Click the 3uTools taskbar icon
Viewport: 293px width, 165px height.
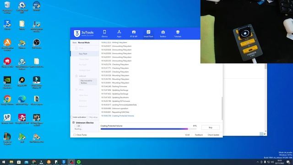64,162
